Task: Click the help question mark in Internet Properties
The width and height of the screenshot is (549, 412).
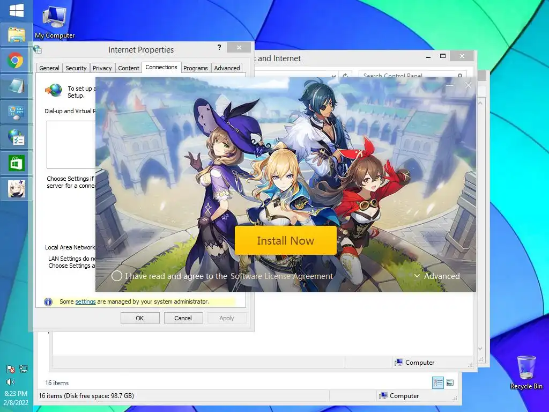Action: [219, 47]
